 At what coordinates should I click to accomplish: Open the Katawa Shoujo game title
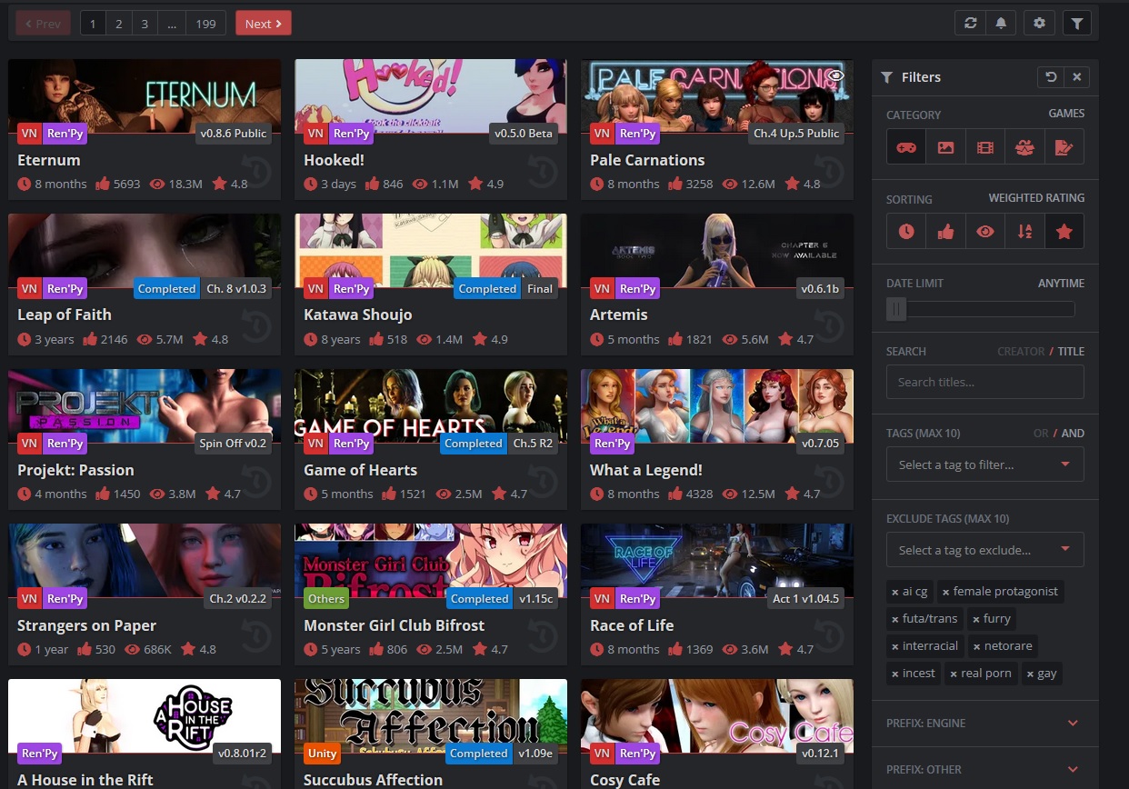pos(358,315)
